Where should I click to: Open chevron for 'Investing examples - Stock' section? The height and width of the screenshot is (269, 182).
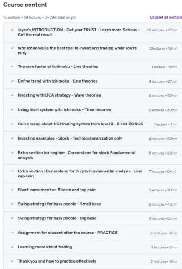click(x=12, y=138)
